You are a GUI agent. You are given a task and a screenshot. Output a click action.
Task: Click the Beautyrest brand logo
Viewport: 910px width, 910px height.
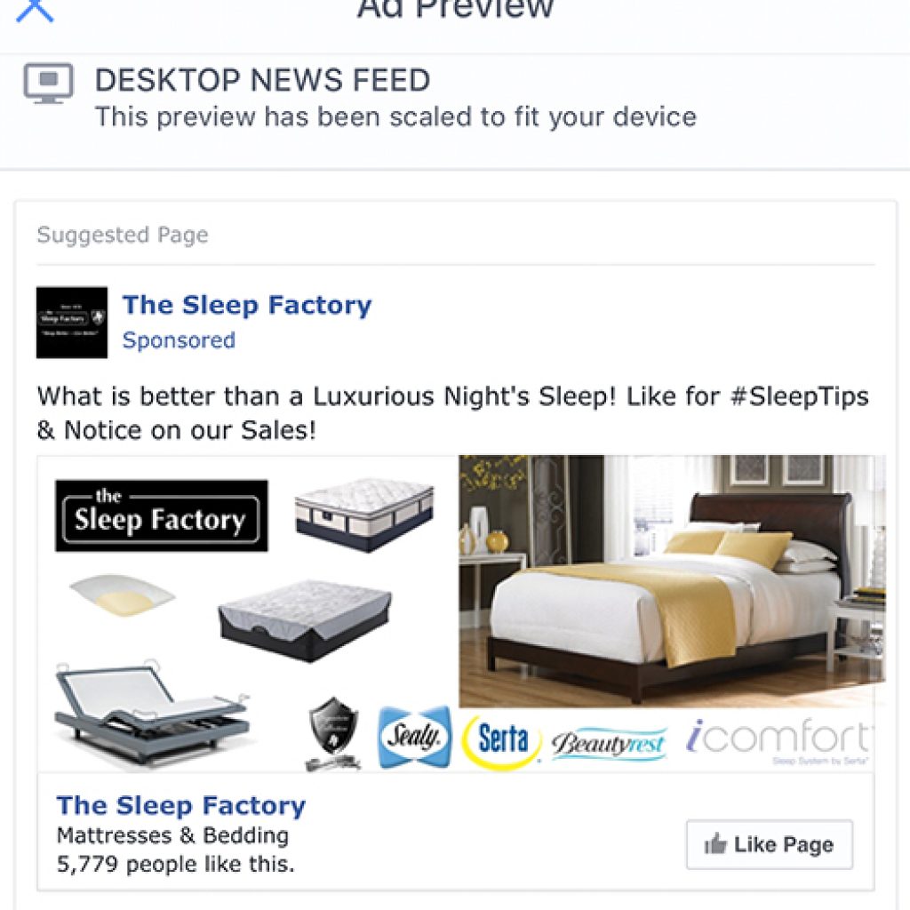pyautogui.click(x=608, y=744)
